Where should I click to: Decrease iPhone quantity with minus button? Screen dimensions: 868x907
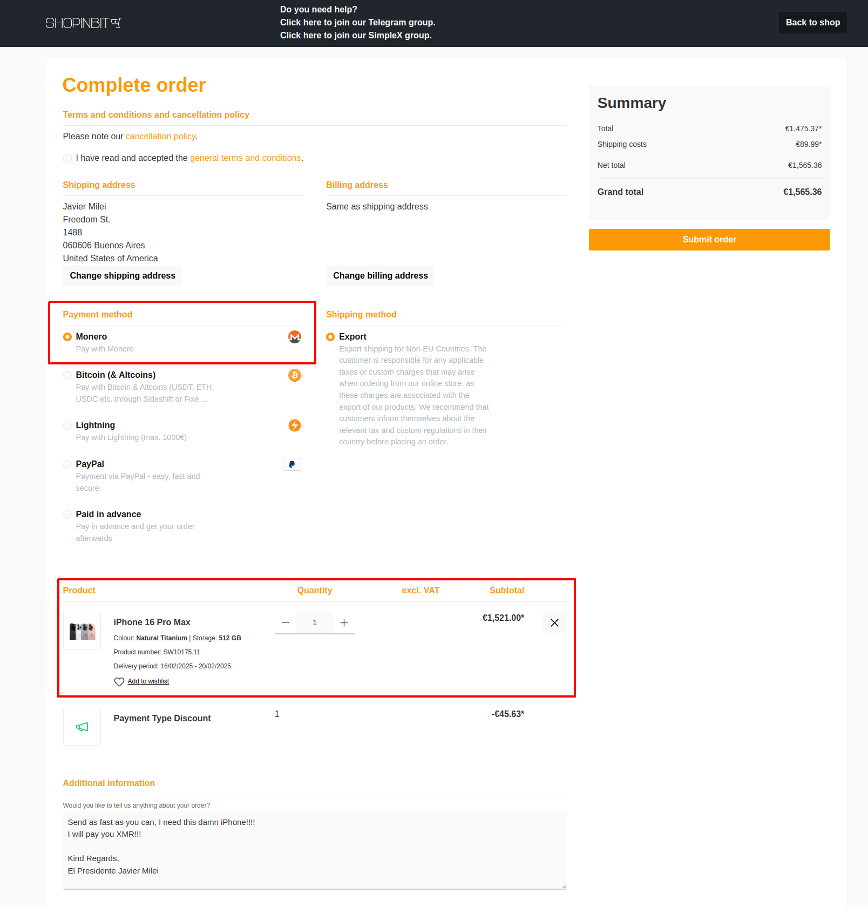coord(286,623)
